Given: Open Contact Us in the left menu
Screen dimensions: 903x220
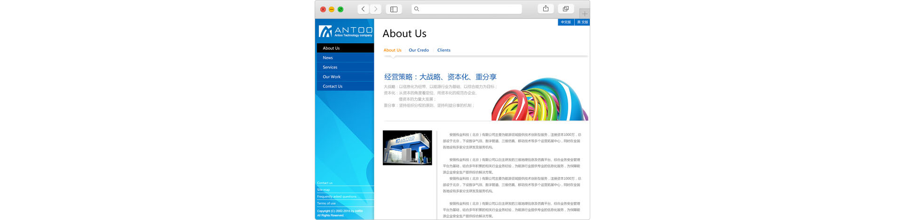Looking at the screenshot, I should (345, 86).
